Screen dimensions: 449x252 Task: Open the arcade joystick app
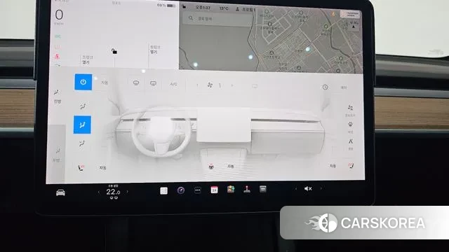tap(247, 189)
